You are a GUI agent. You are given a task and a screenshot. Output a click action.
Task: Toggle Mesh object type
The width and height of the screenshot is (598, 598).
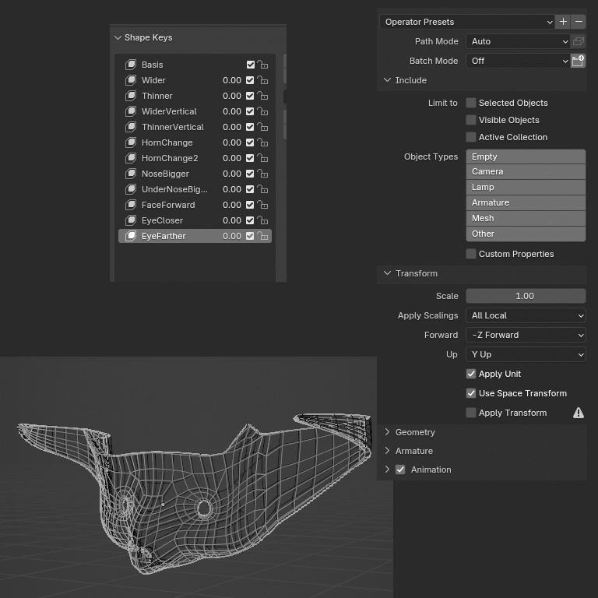[x=526, y=218]
